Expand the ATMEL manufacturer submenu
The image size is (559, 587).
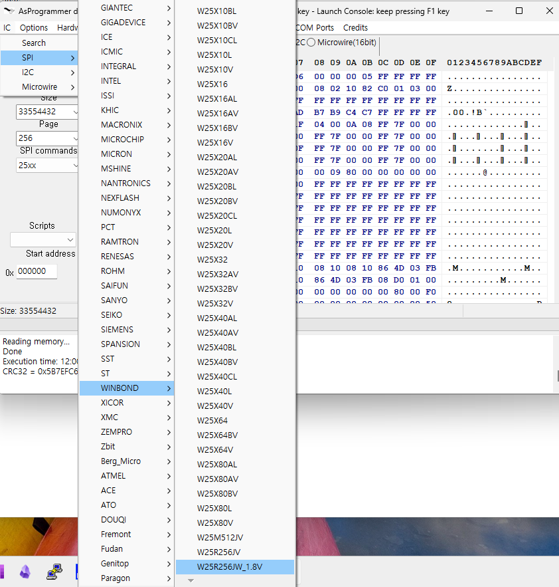click(127, 475)
